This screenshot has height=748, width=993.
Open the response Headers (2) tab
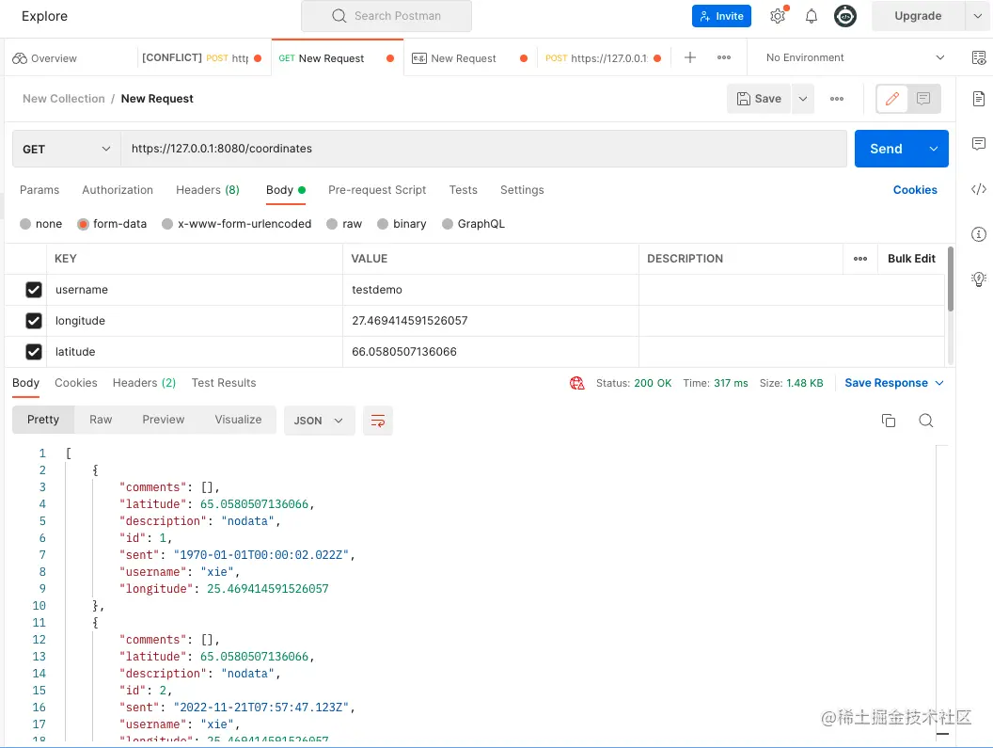(145, 383)
